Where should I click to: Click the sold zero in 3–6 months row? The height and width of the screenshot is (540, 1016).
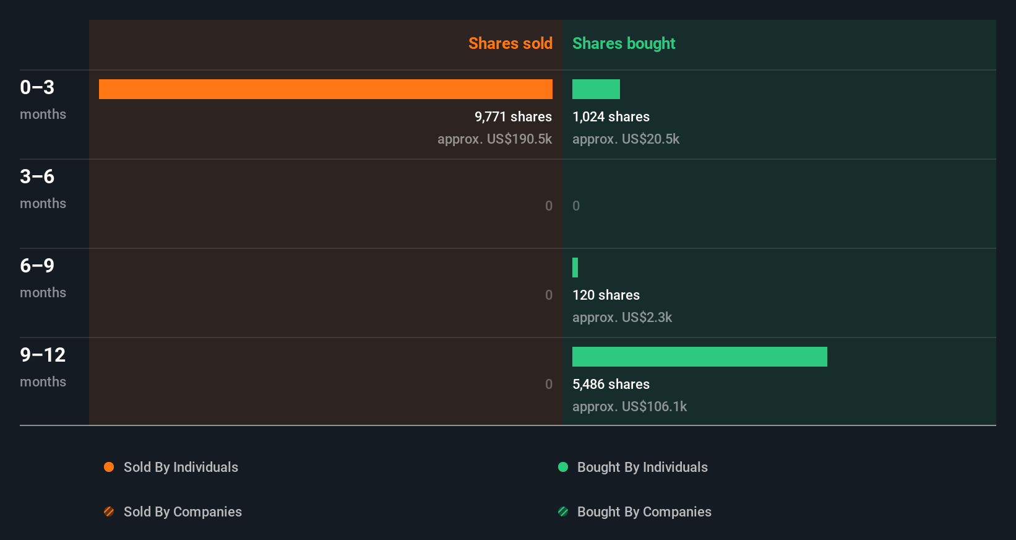[549, 206]
